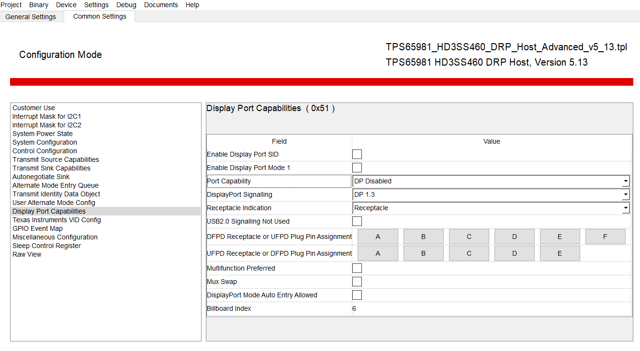
Task: Select the Common Settings tab
Action: pos(100,16)
